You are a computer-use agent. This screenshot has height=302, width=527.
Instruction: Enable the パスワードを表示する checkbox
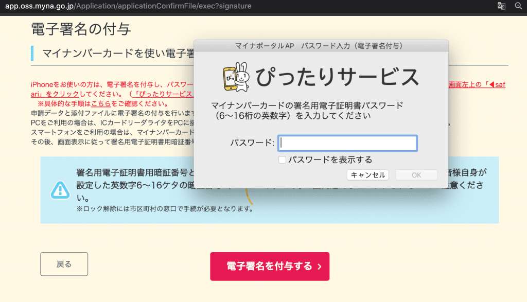282,159
